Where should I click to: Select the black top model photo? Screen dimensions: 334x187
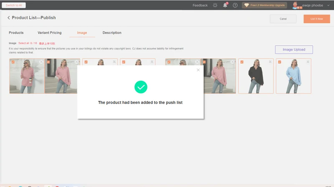256,76
